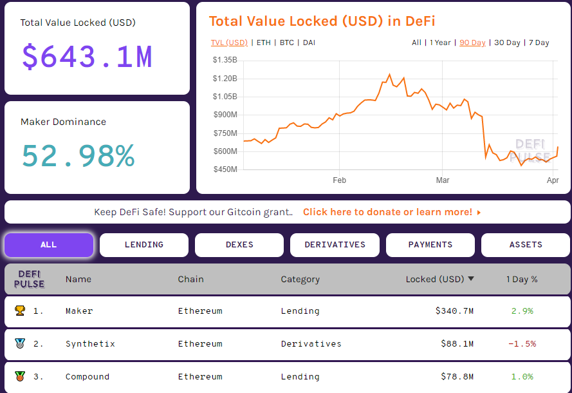The height and width of the screenshot is (393, 572).
Task: Select the ASSETS filter tab
Action: pos(525,245)
